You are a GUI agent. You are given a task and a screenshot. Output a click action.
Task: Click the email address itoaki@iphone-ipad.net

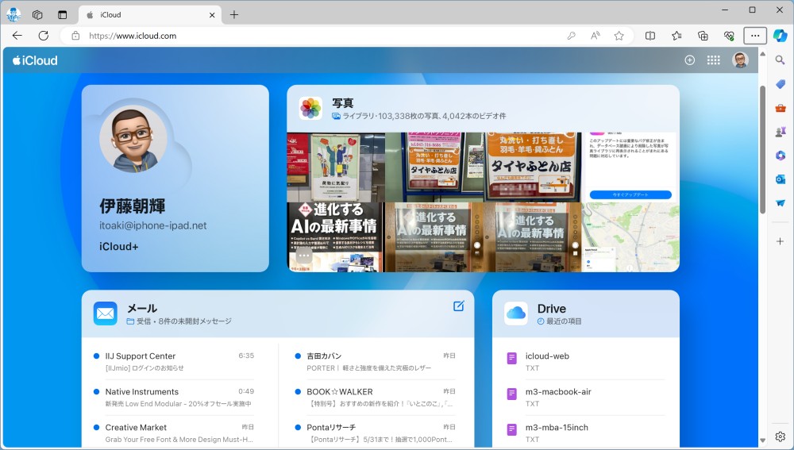[x=153, y=225]
